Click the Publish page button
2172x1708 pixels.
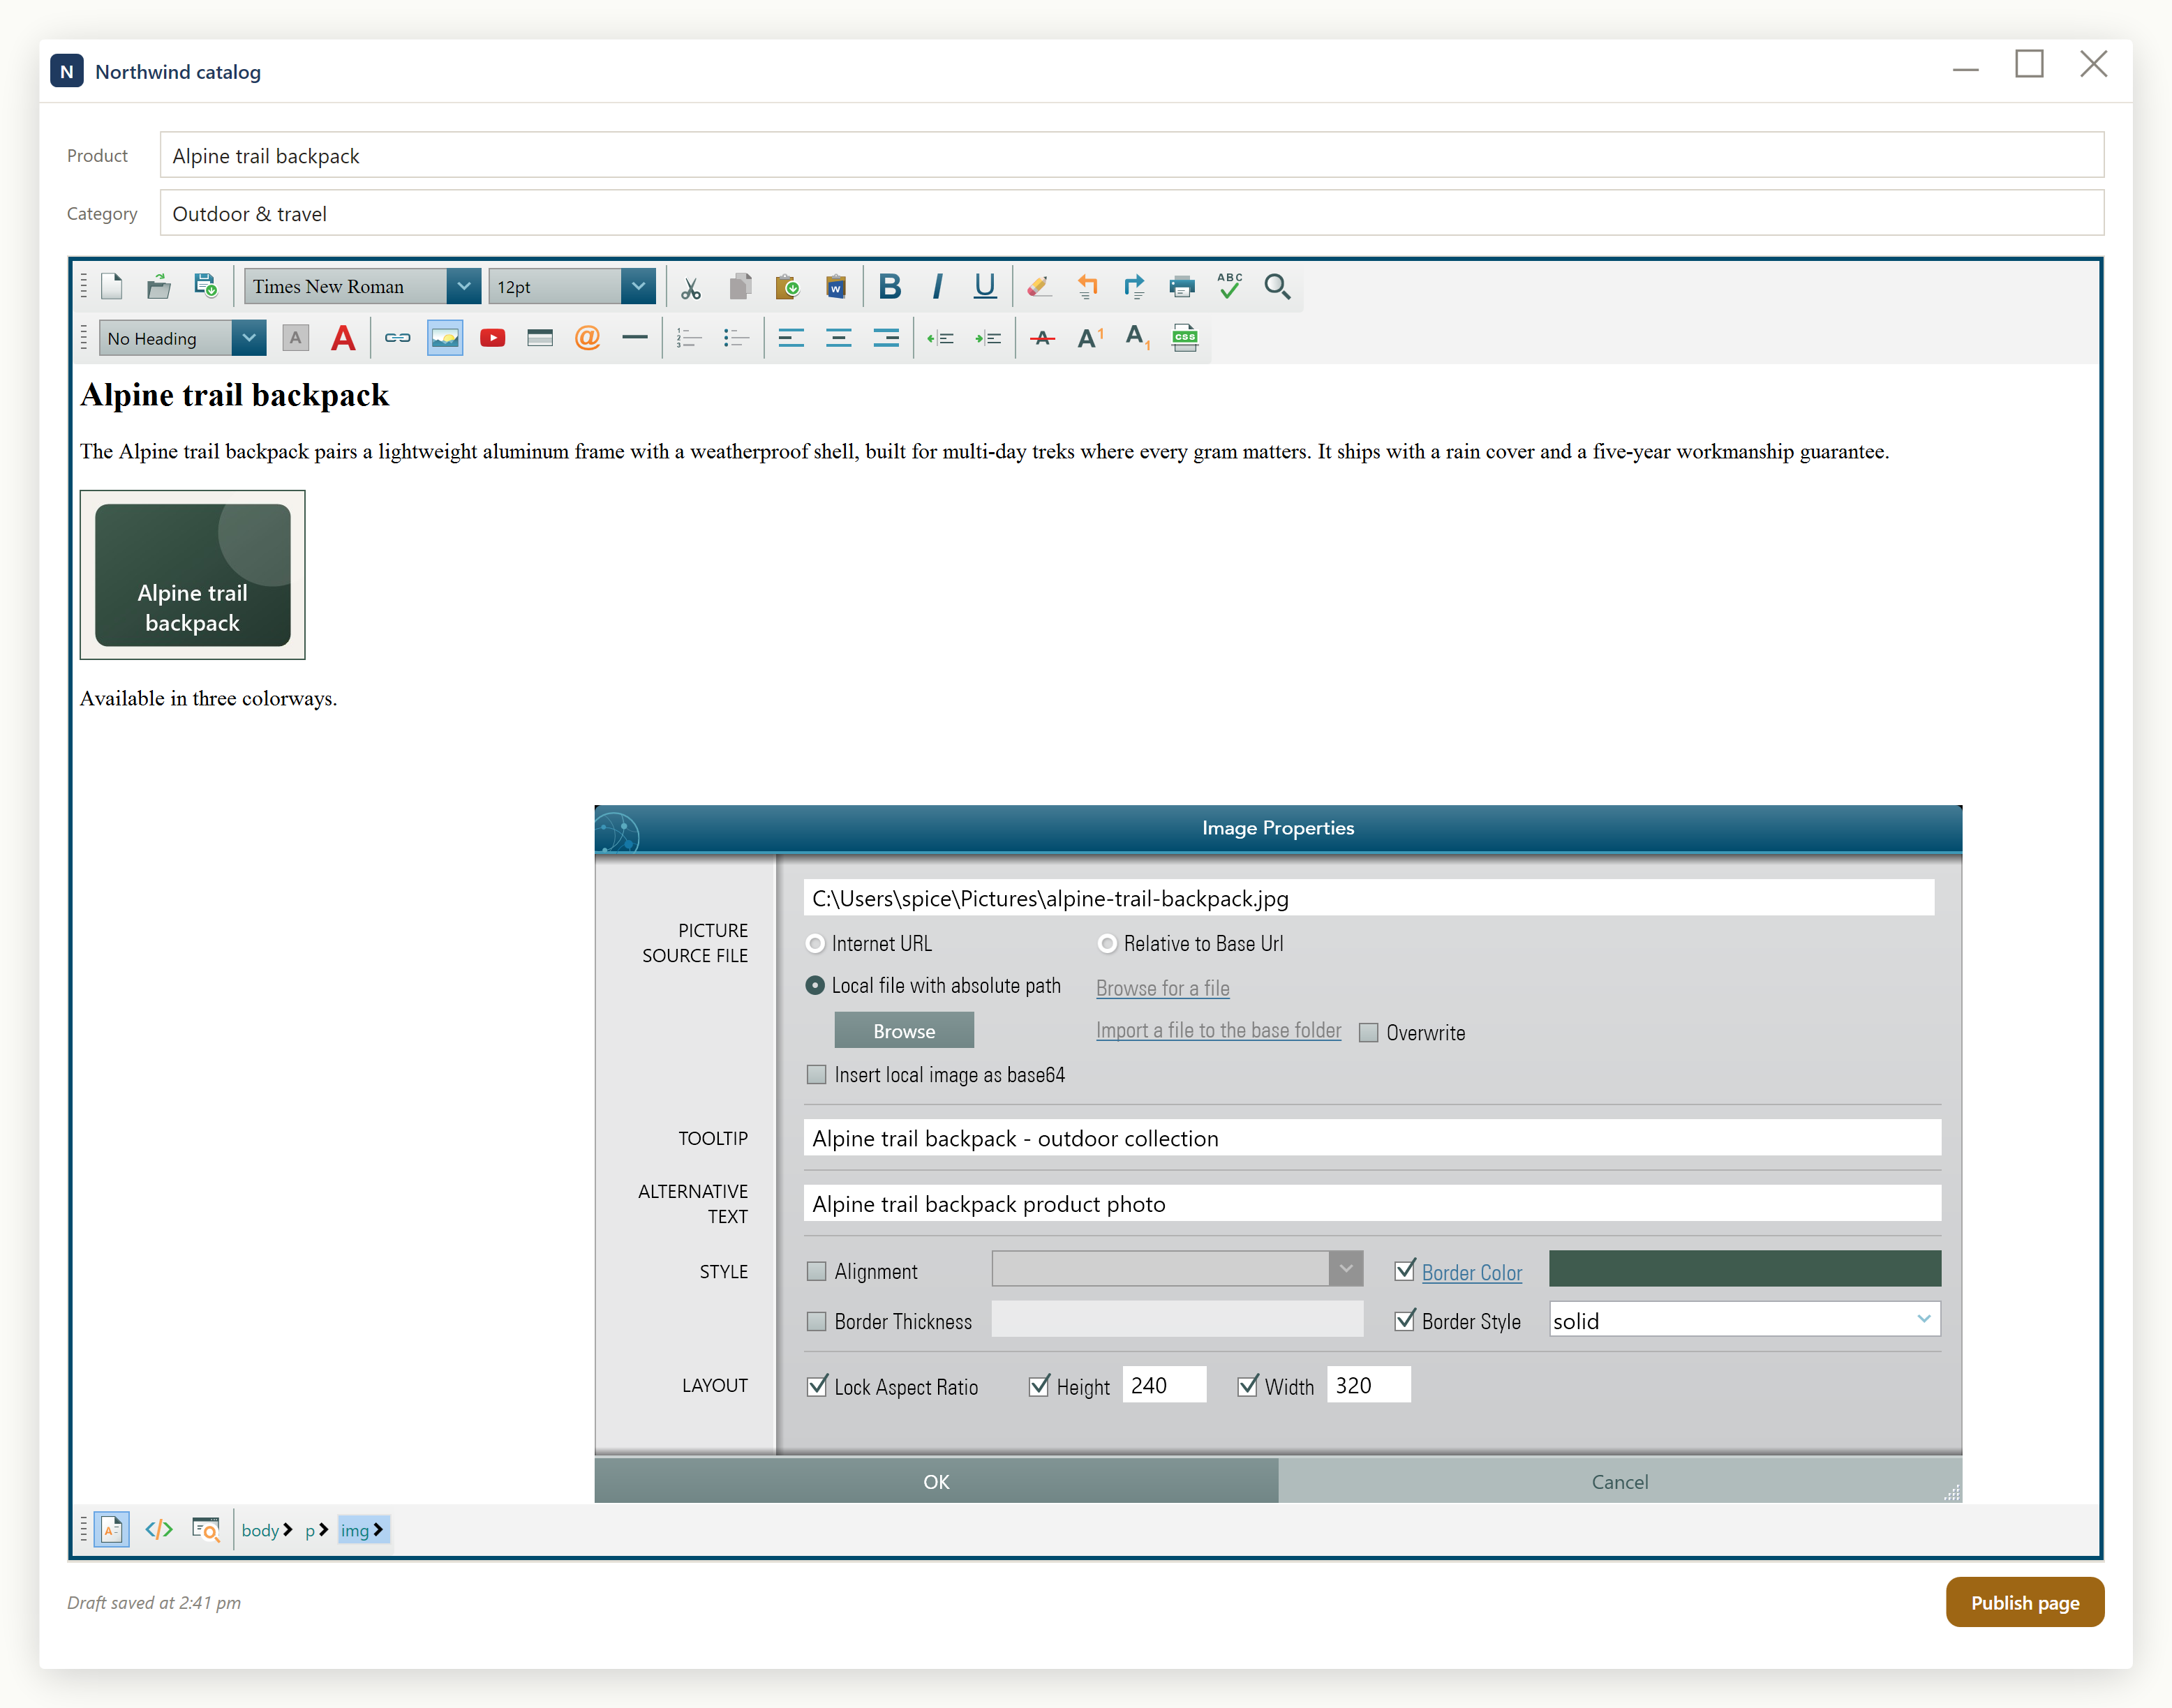click(2024, 1602)
